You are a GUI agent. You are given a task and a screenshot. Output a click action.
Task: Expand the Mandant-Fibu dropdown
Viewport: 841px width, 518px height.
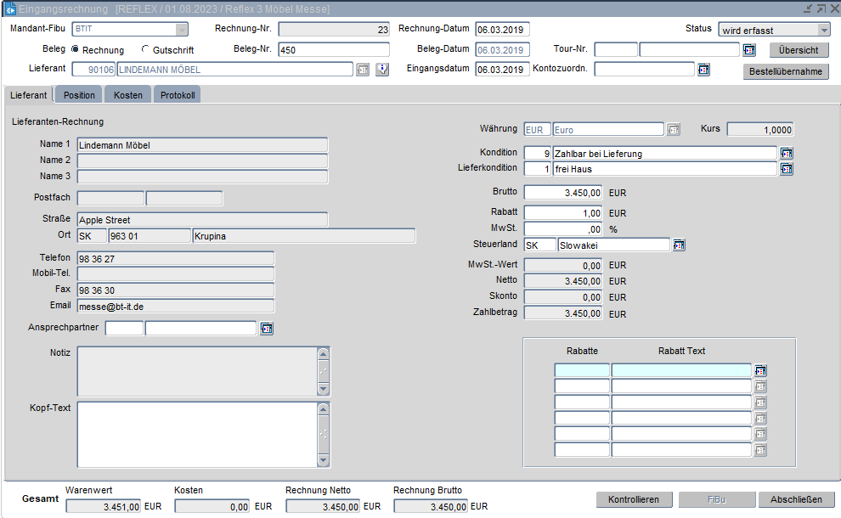(x=181, y=30)
